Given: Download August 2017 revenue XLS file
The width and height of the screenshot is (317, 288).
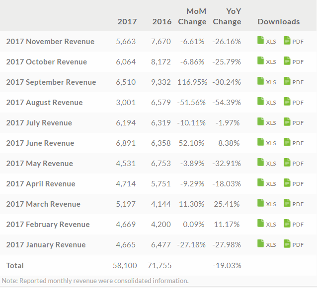Looking at the screenshot, I should click(266, 102).
